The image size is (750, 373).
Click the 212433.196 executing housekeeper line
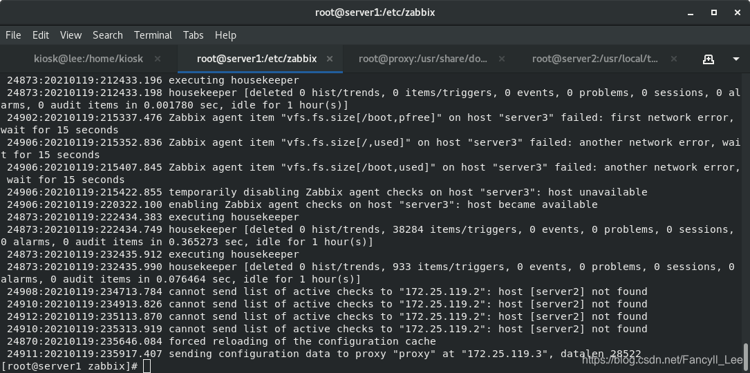pos(153,80)
